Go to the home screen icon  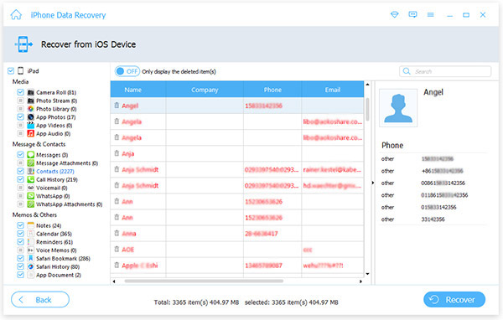click(16, 15)
